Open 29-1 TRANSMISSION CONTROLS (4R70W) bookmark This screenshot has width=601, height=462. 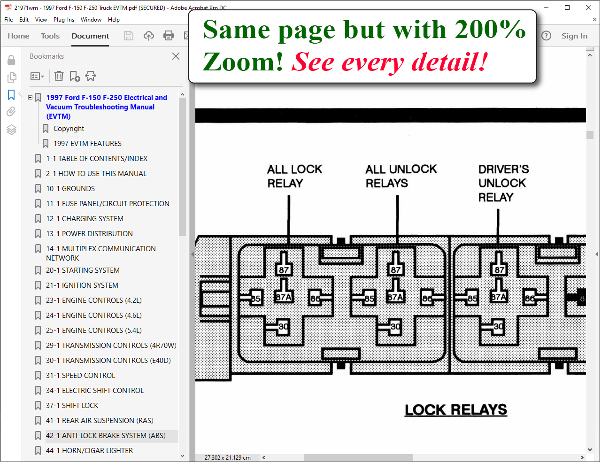(x=111, y=346)
